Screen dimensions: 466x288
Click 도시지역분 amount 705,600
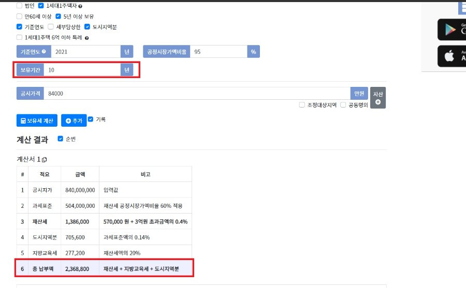[75, 237]
